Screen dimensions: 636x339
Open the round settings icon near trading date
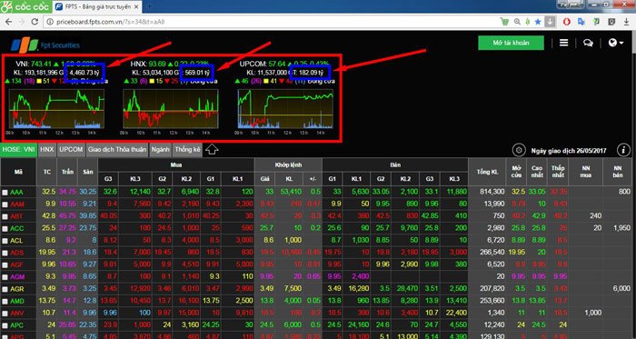pos(519,150)
